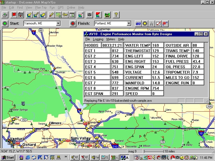Open the Fun menu
Image resolution: width=215 pixels, height=161 pixels.
coord(52,8)
